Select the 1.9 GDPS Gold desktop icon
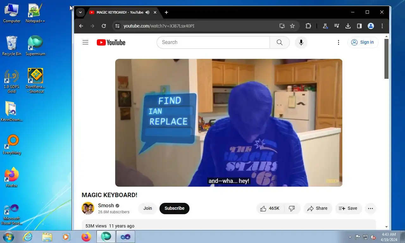 [x=12, y=81]
